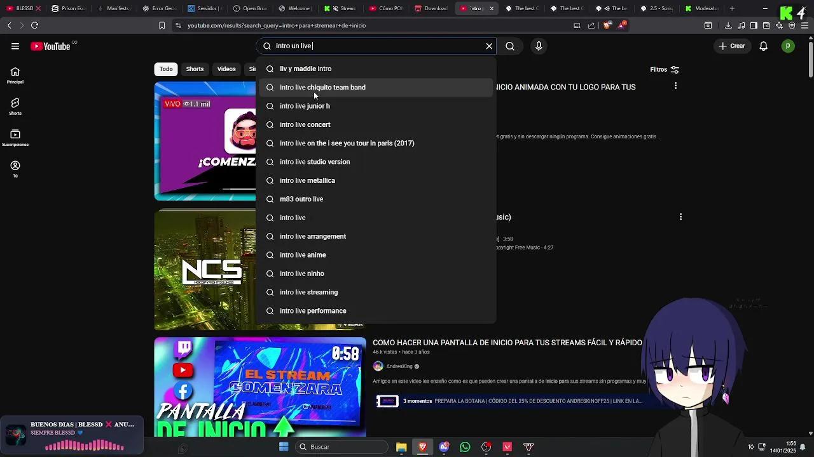The height and width of the screenshot is (457, 814).
Task: Open the AndresKing channel link
Action: point(399,366)
